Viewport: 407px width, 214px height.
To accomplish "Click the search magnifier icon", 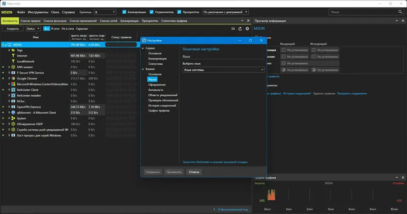I will tap(399, 11).
